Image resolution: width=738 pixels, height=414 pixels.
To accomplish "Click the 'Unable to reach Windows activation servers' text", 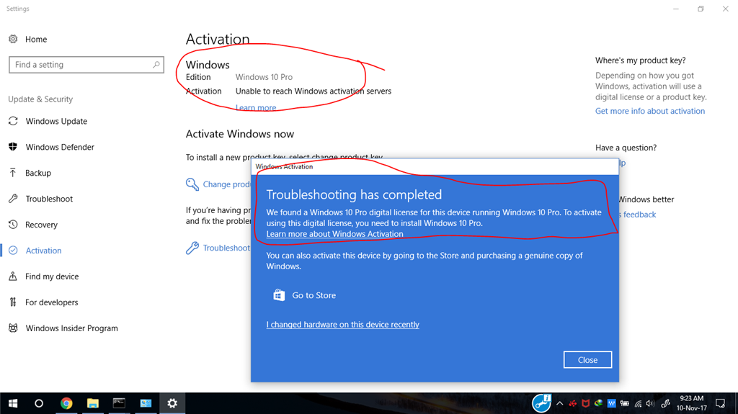I will click(314, 91).
